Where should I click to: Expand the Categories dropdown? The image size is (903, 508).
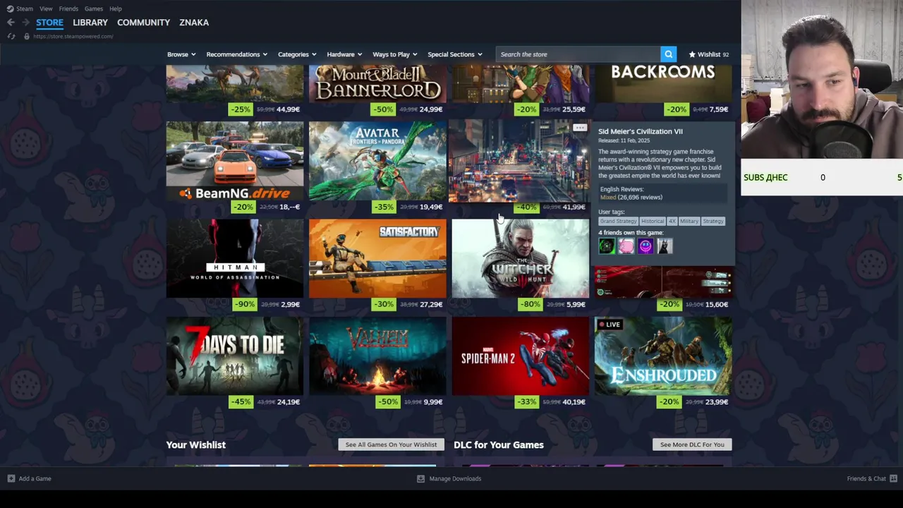click(x=297, y=54)
